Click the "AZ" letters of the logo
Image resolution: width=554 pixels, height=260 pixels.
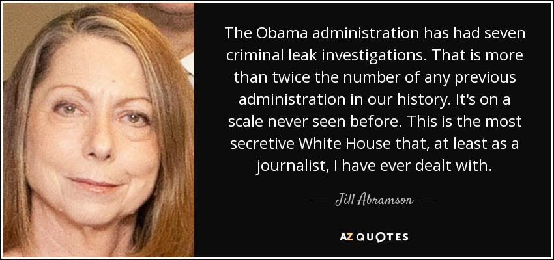tap(345, 237)
